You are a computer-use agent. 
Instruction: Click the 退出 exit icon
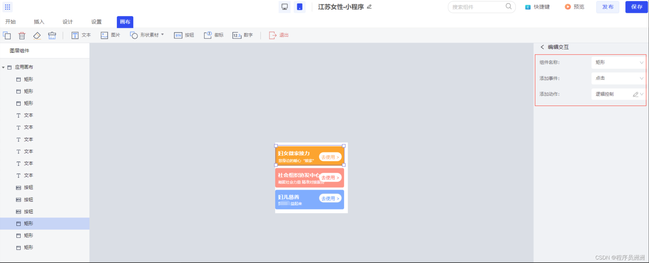point(278,35)
